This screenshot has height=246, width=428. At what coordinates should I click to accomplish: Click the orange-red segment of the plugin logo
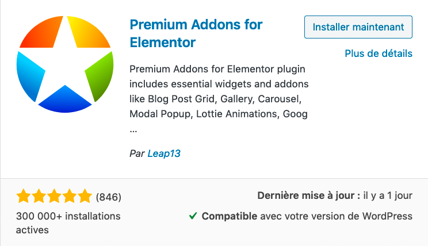point(40,33)
